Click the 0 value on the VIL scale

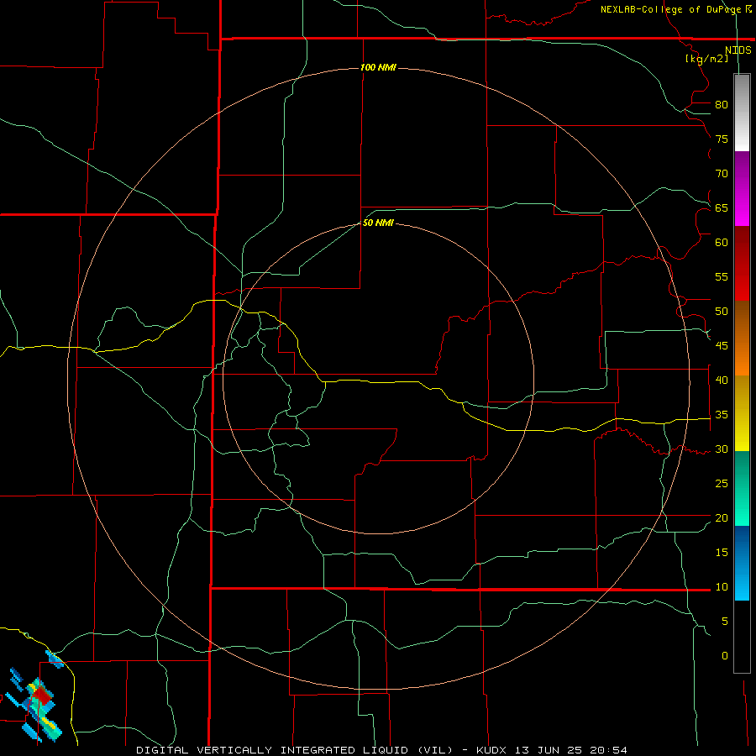pos(725,656)
